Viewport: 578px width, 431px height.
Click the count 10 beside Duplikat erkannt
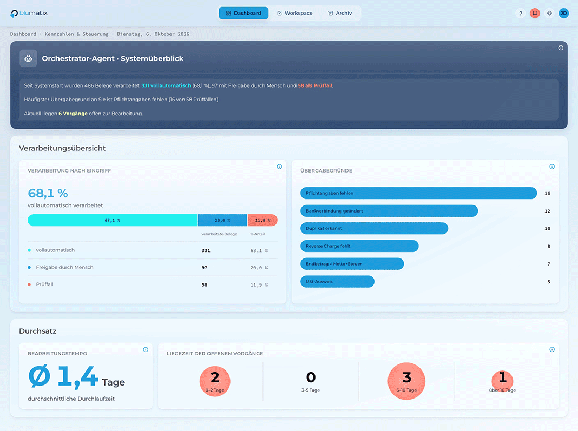547,229
